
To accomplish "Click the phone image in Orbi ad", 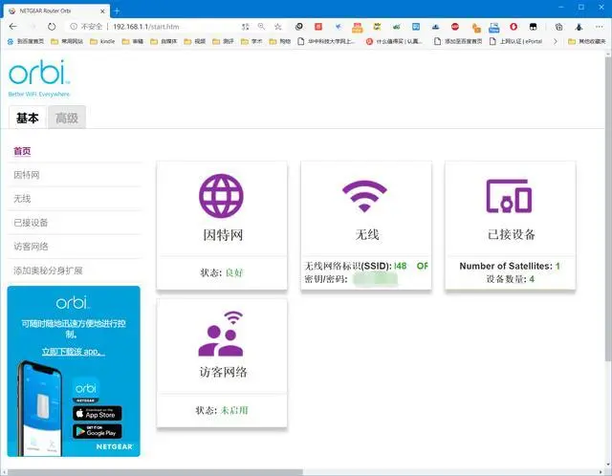I will [x=40, y=408].
